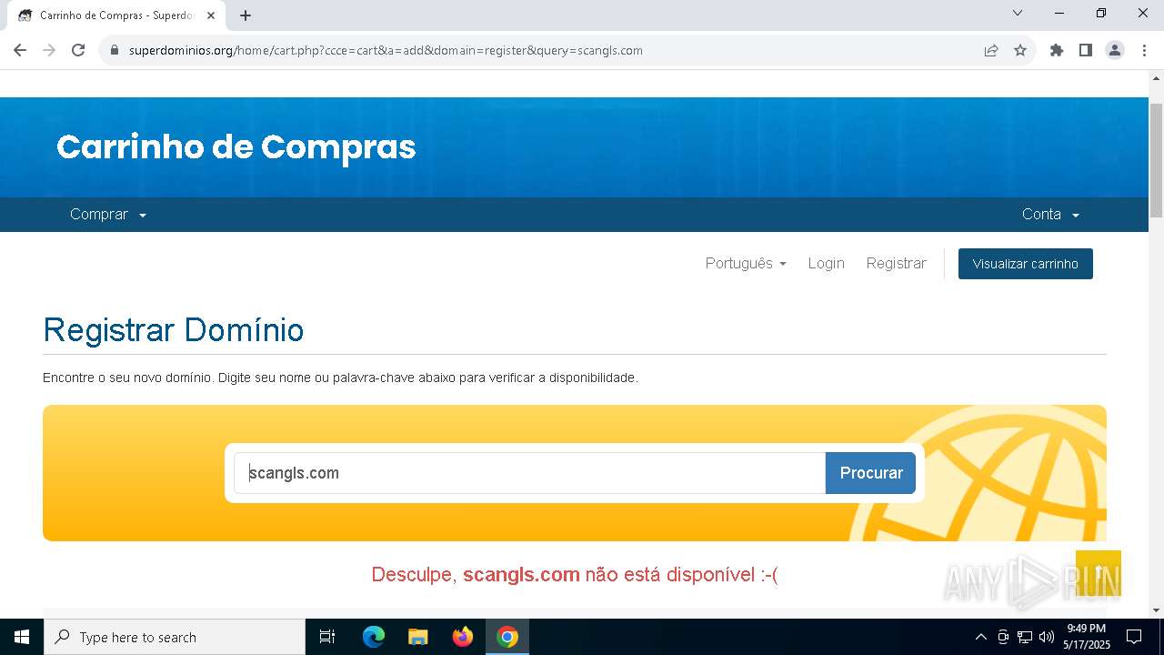Click Visualizar carrinho button
The height and width of the screenshot is (655, 1164).
(x=1026, y=264)
